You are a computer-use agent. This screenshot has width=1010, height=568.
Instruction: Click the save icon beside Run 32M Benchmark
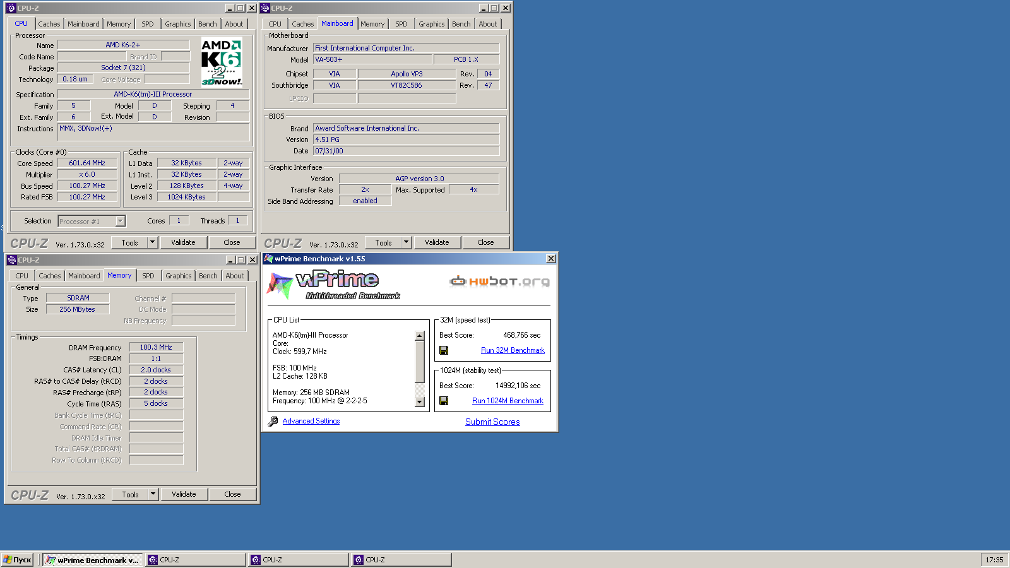pyautogui.click(x=444, y=350)
